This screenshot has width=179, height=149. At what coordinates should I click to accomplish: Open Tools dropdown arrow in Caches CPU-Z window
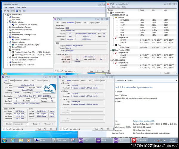(x=101, y=129)
